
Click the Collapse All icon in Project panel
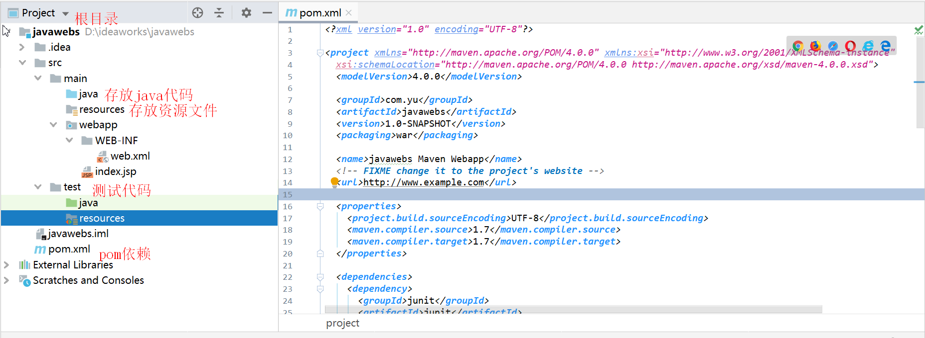pos(219,13)
